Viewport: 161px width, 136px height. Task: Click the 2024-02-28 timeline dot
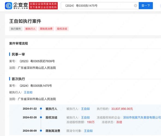pyautogui.click(x=41, y=117)
